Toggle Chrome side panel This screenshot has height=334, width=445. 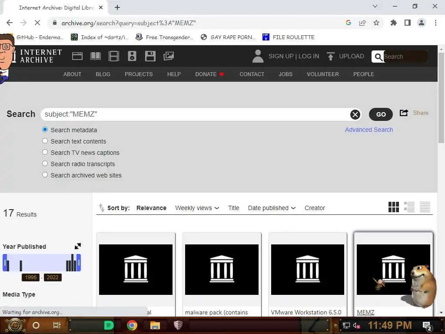(x=408, y=23)
